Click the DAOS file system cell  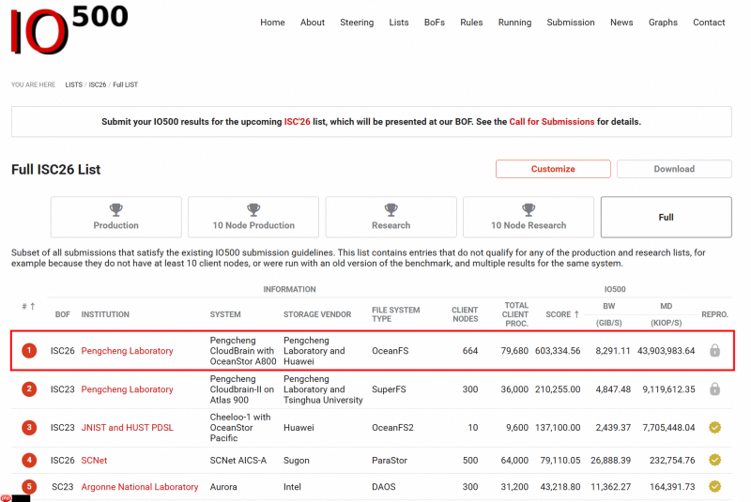click(384, 487)
